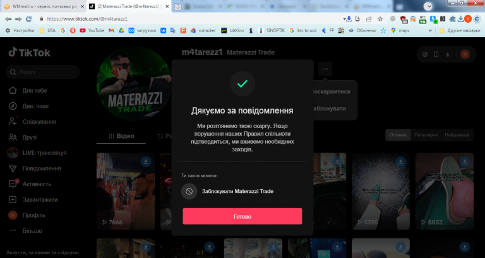The width and height of the screenshot is (485, 258).
Task: Click the browser forward arrow
Action: pyautogui.click(x=18, y=19)
